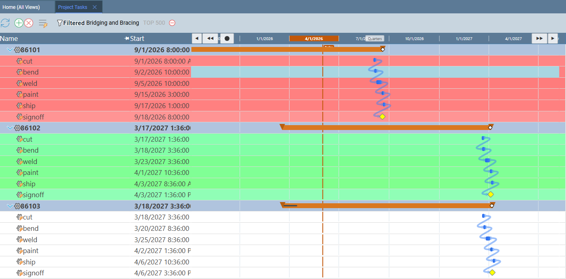Click the 1/1/2026 timeline header

click(264, 39)
